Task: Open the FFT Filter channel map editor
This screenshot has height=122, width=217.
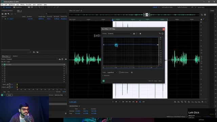Action: (x=160, y=34)
